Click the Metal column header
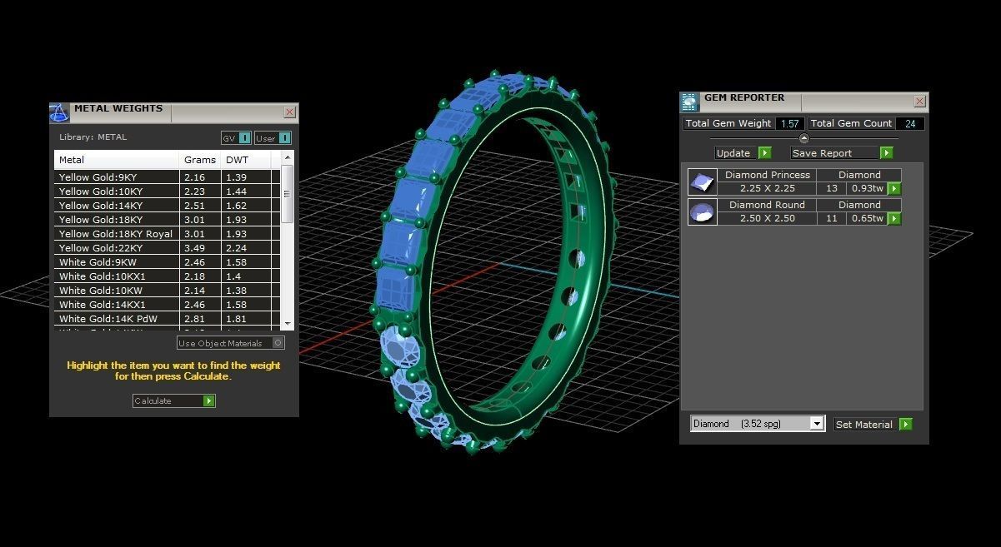Viewport: 1001px width, 547px height. click(x=117, y=160)
